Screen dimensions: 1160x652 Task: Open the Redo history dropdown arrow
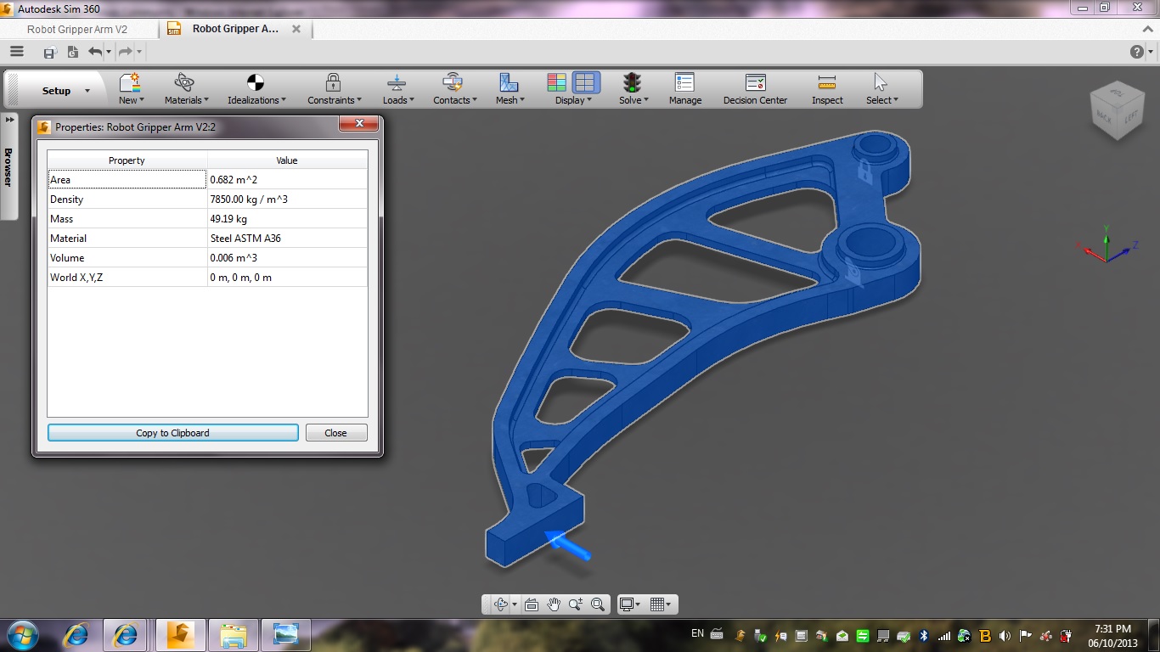[139, 53]
